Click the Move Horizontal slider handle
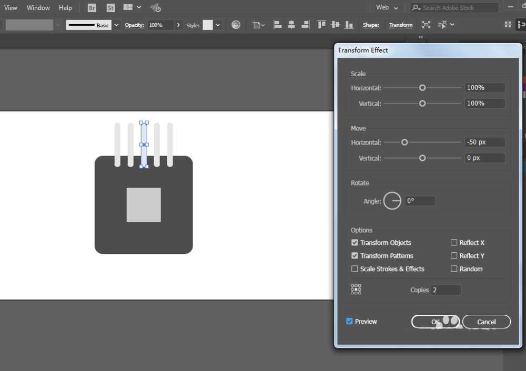The width and height of the screenshot is (526, 371). 404,142
